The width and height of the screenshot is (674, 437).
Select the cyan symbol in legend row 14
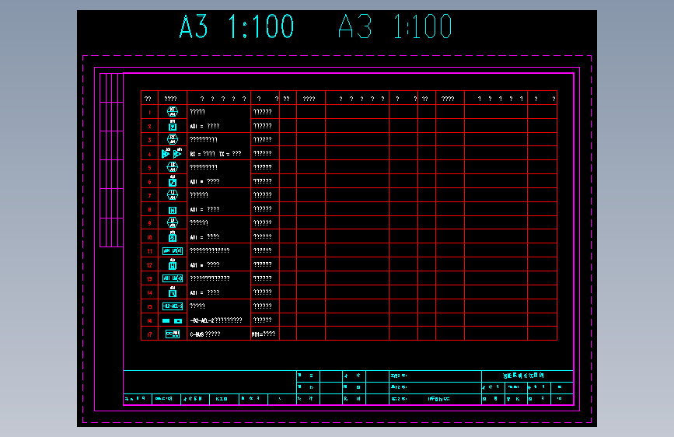tap(173, 292)
